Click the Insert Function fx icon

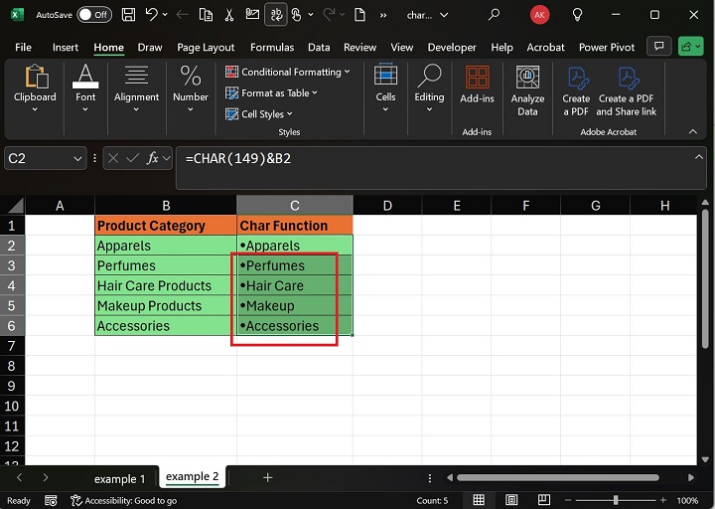153,159
